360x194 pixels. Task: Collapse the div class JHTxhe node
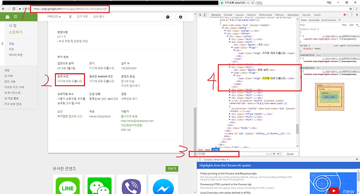pos(225,33)
